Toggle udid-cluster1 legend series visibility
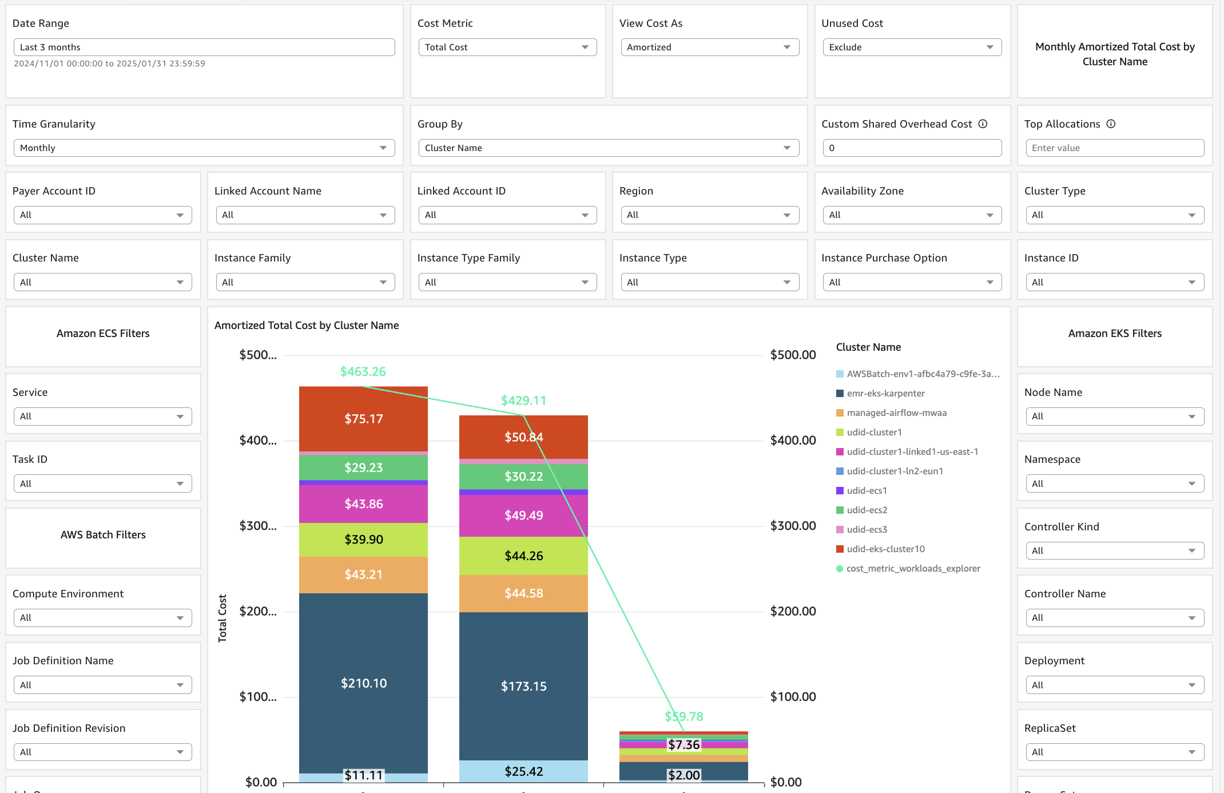 click(874, 433)
